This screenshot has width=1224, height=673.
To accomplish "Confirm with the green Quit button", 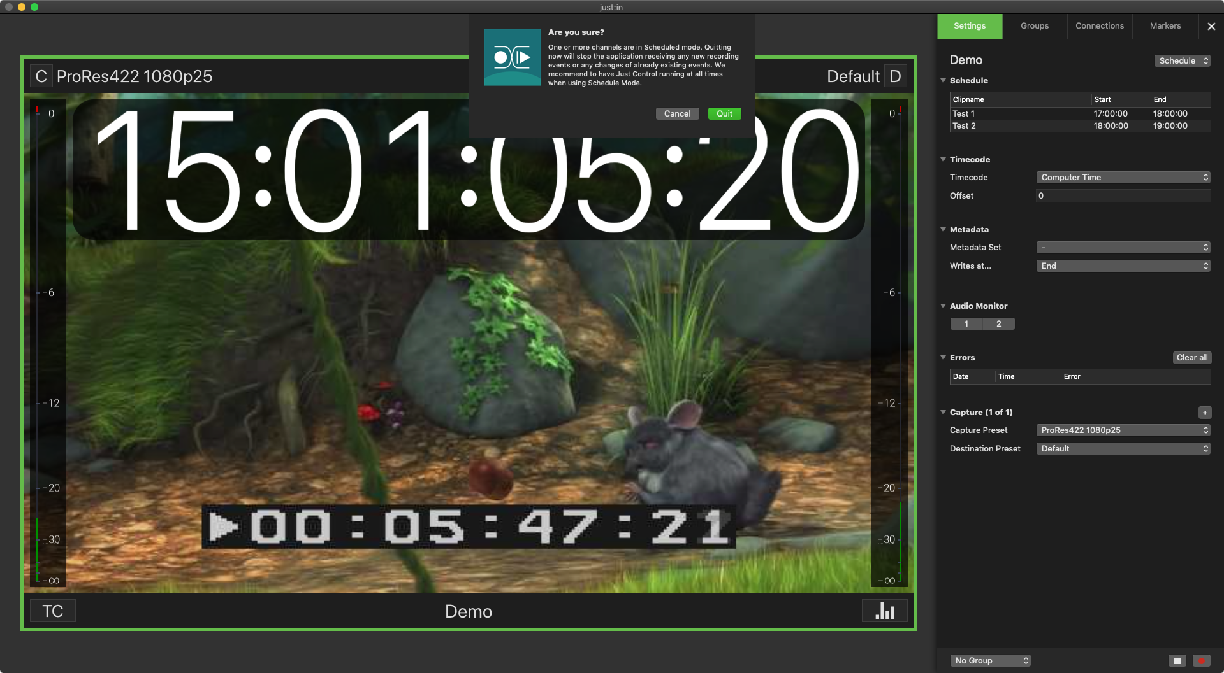I will 724,113.
